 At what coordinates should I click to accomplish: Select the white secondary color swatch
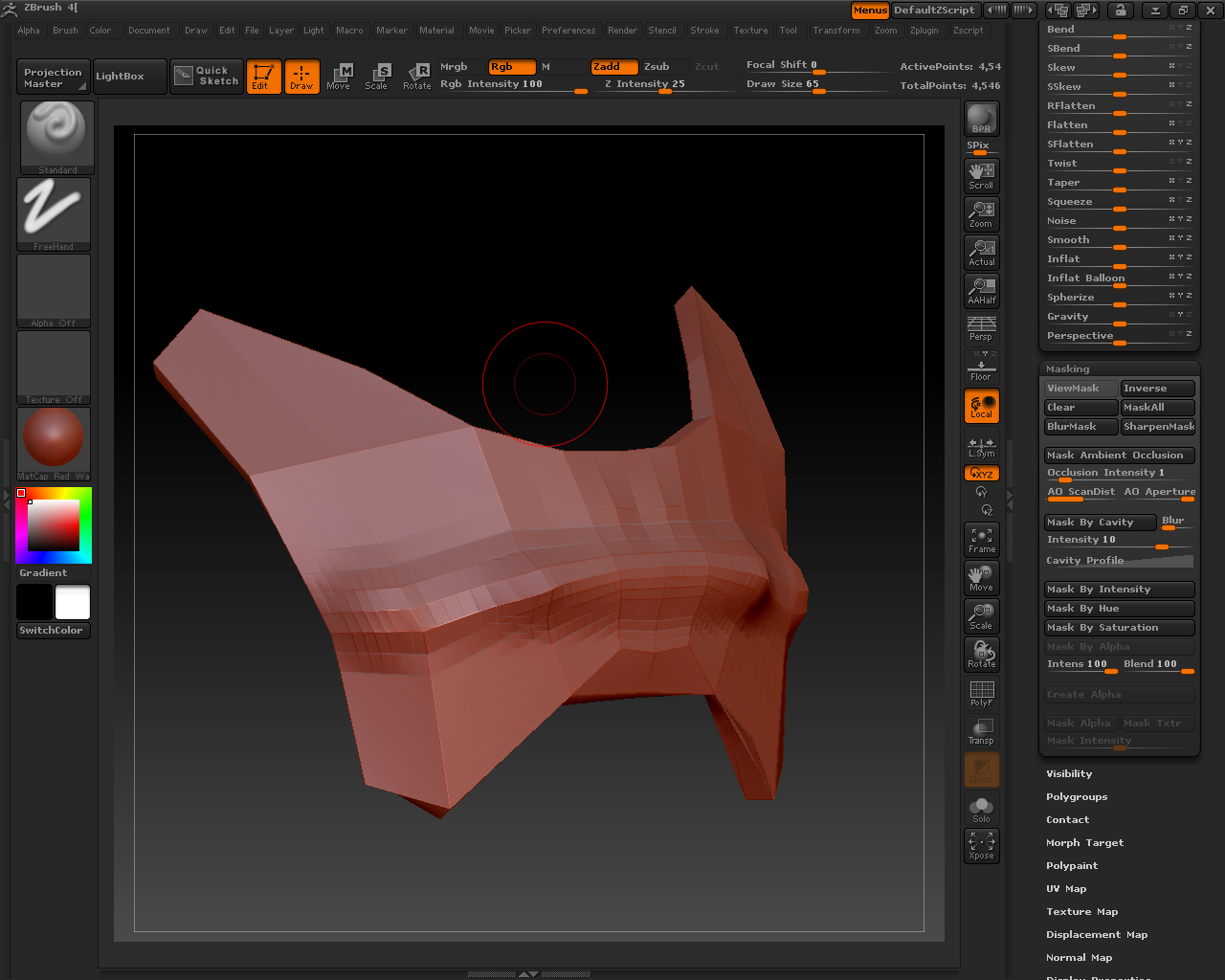click(73, 602)
